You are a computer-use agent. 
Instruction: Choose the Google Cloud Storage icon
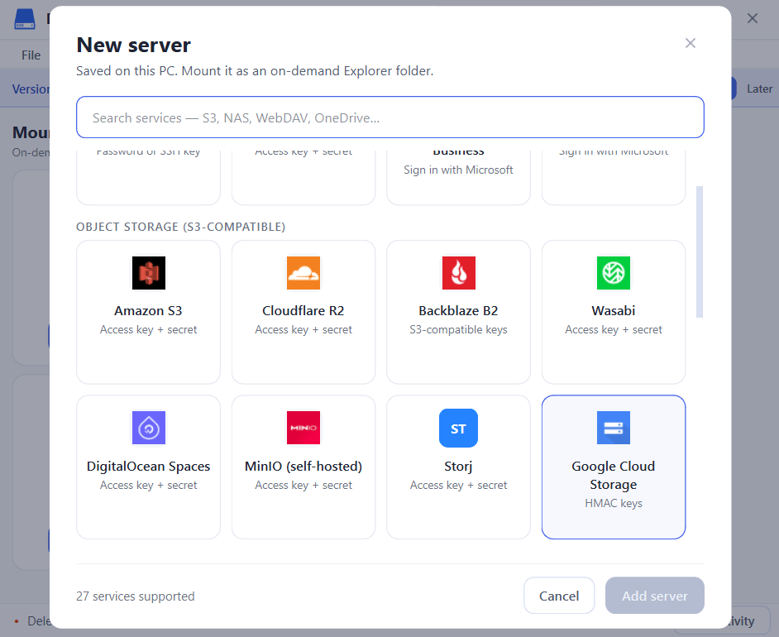614,428
